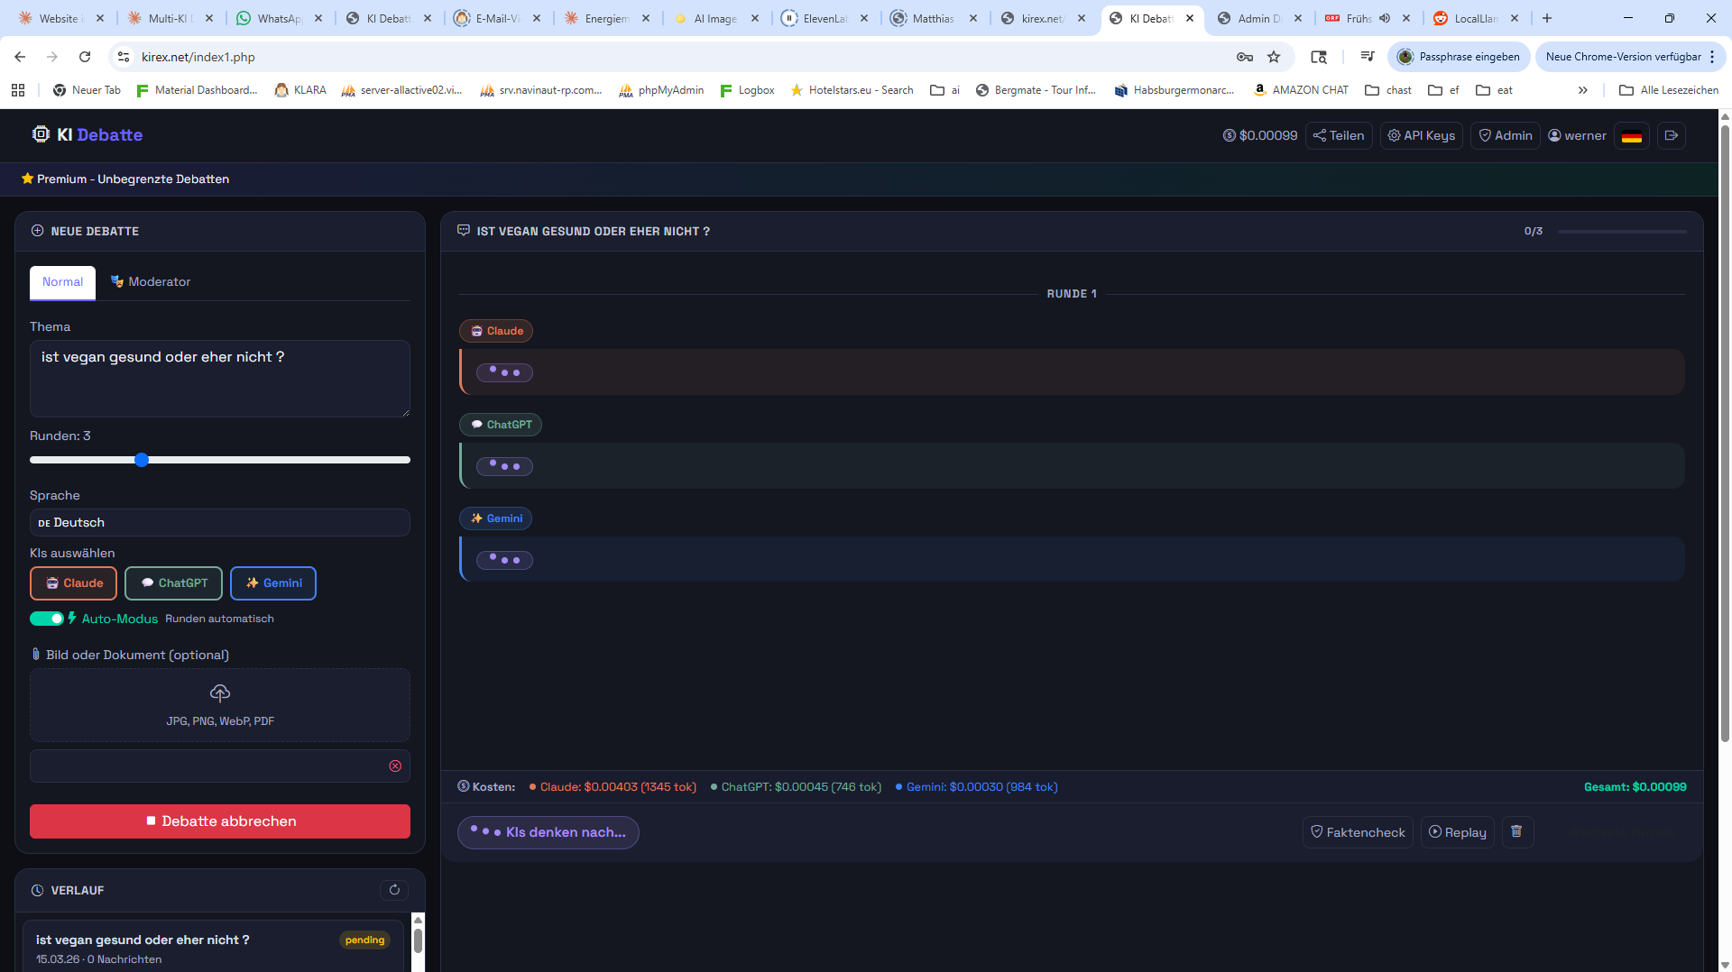The width and height of the screenshot is (1732, 972).
Task: Switch to the Admin browser tab
Action: [1259, 18]
